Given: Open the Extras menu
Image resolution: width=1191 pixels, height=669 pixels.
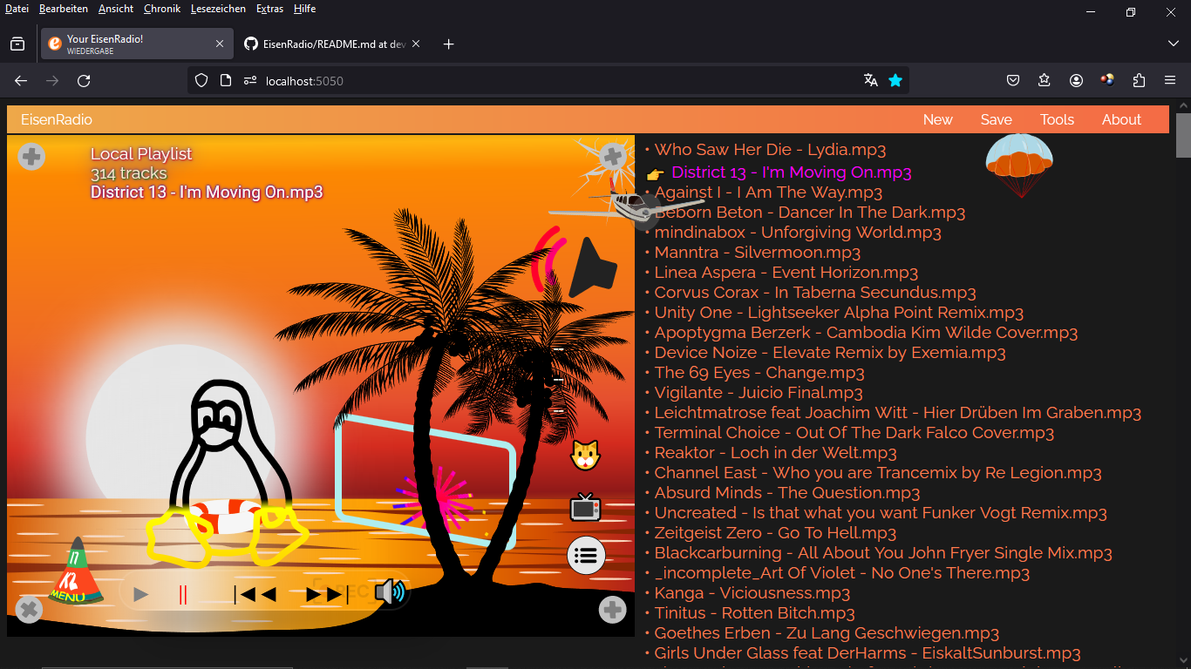Looking at the screenshot, I should point(270,9).
